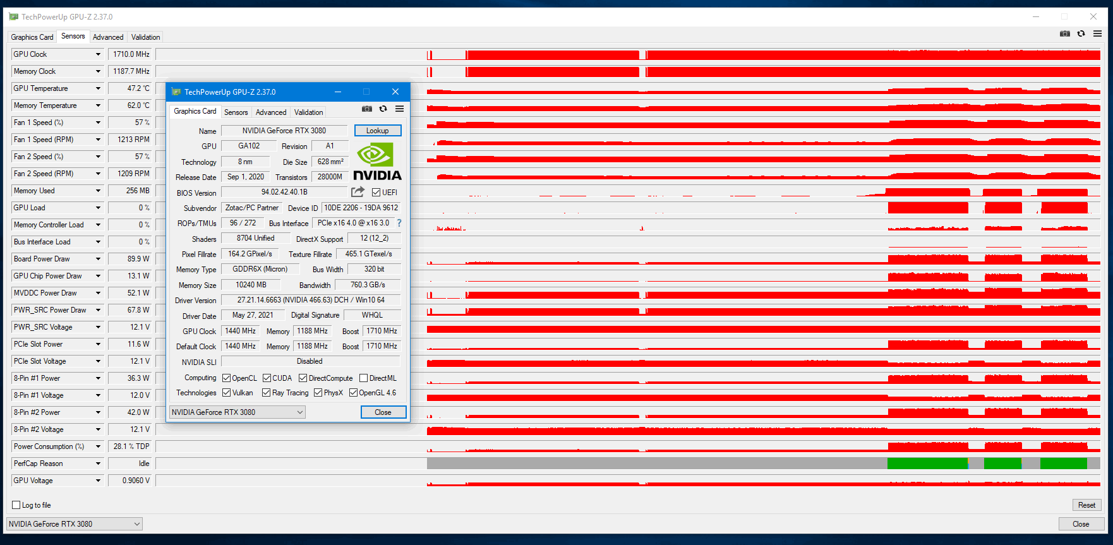Toggle the DirectCompute checkbox
Viewport: 1113px width, 545px height.
click(303, 378)
